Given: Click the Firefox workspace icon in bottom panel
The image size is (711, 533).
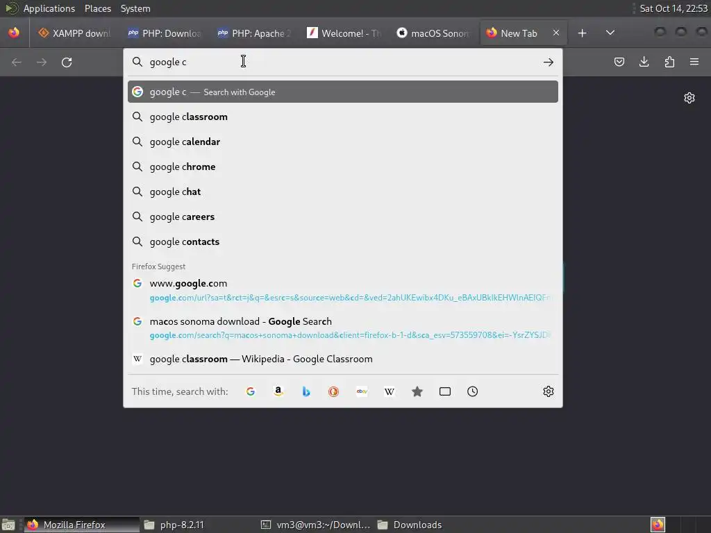Looking at the screenshot, I should 658,525.
